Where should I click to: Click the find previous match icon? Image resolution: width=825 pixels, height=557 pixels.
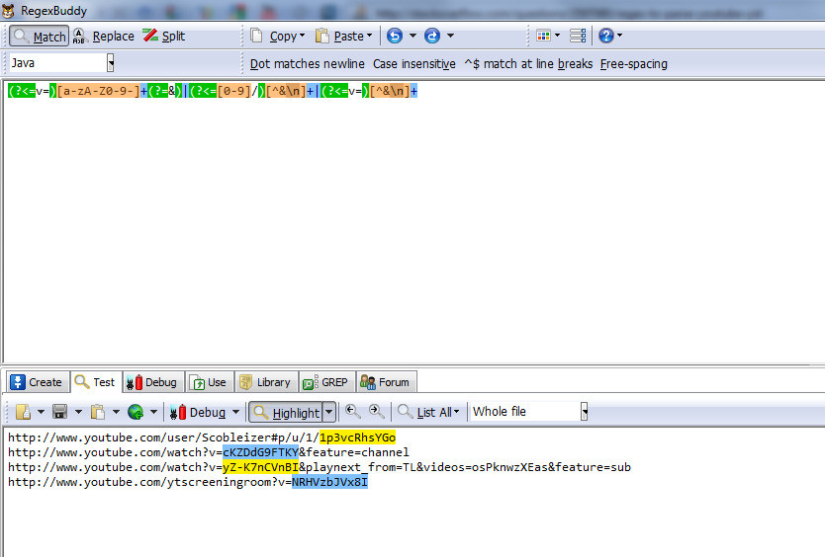click(353, 412)
